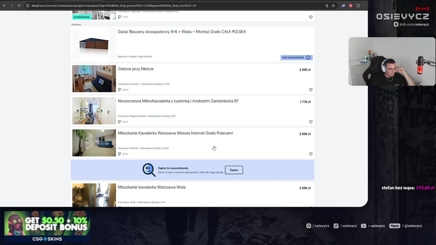Viewport: 436px width, 245px height.
Task: Click the 2 500 zł price of Zielone listing
Action: point(305,70)
